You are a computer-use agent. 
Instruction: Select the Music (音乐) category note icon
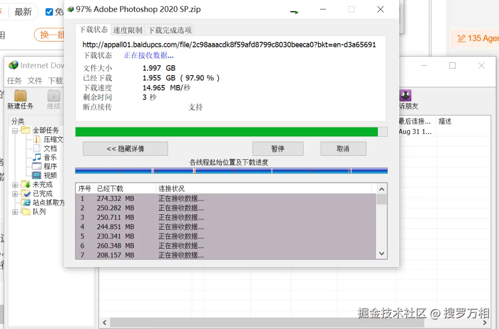(x=37, y=157)
